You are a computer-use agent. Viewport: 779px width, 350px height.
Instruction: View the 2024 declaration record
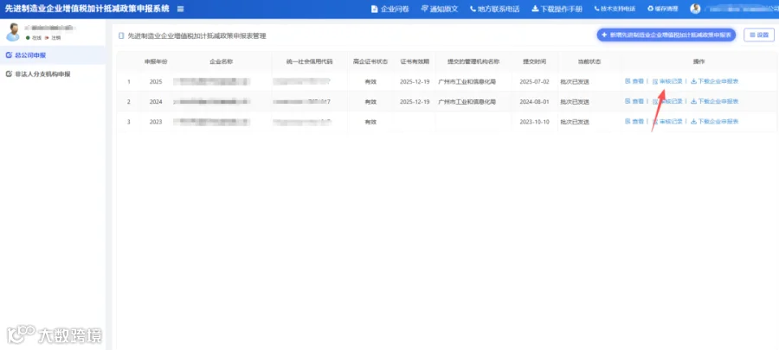634,101
